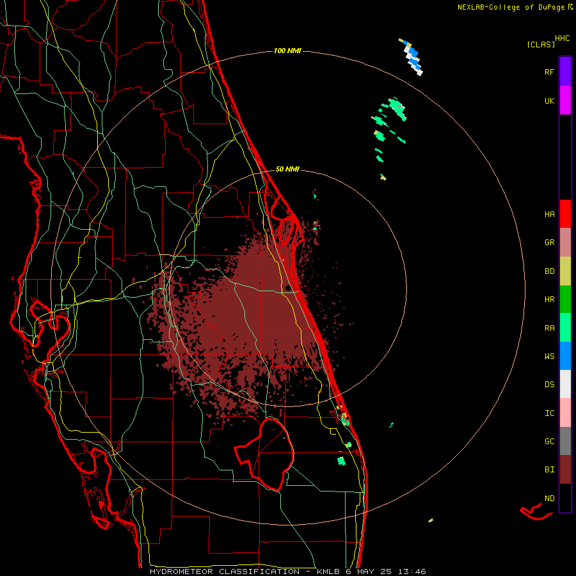
Task: Click the "RA" legend label
Action: tap(549, 328)
